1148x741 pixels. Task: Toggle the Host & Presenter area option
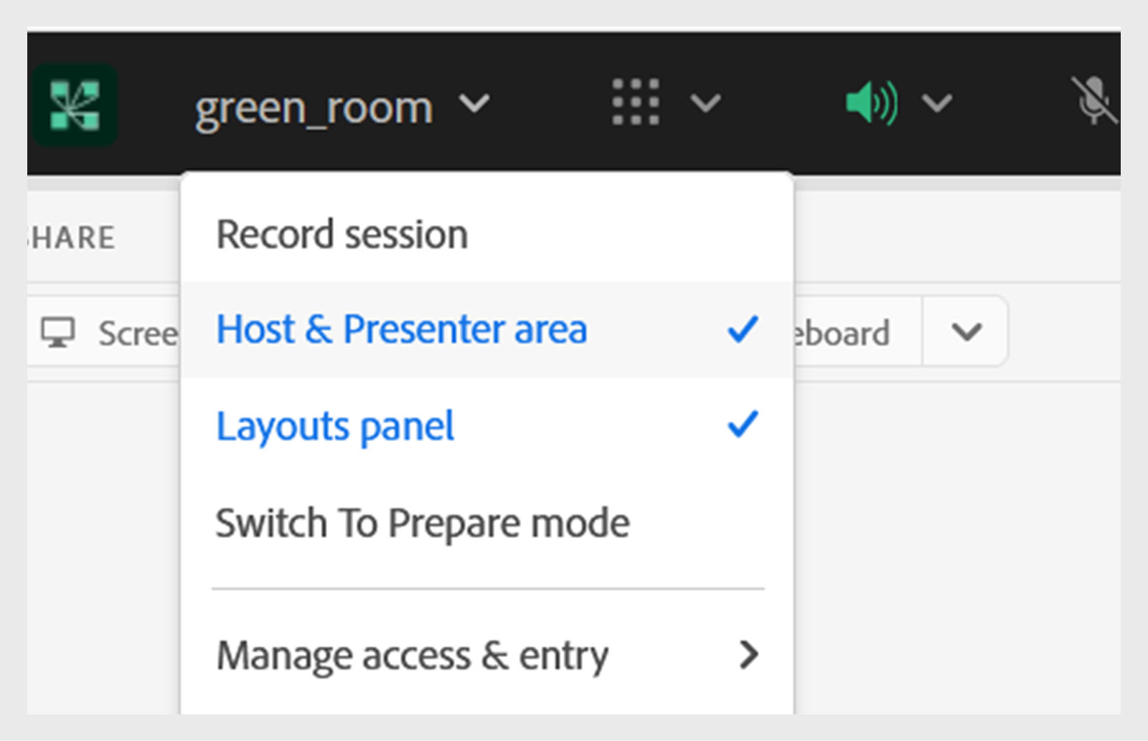click(x=402, y=330)
